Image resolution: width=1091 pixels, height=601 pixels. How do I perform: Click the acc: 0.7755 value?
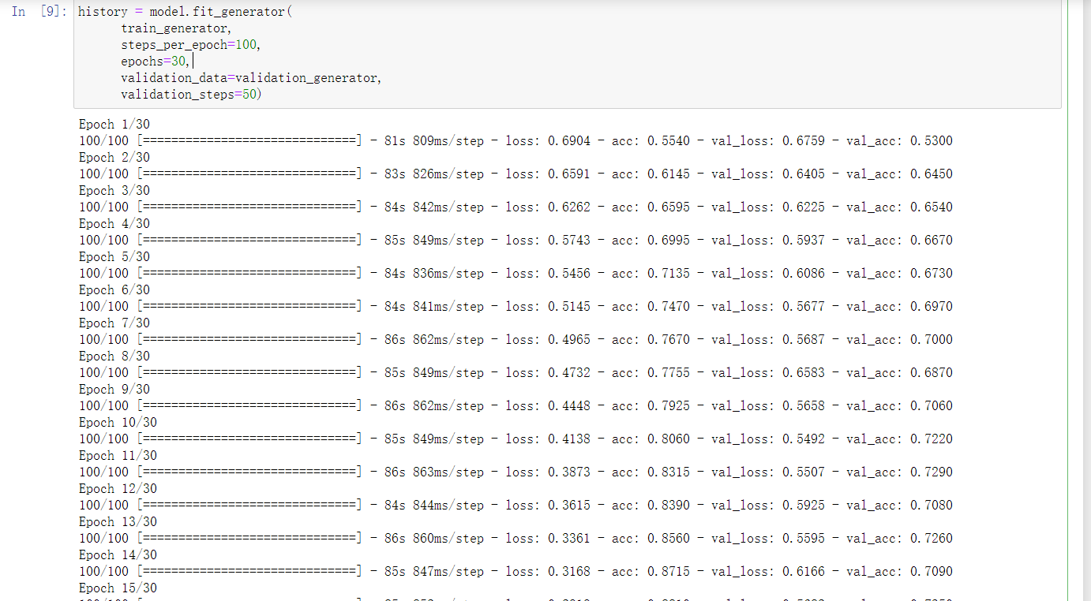(650, 373)
